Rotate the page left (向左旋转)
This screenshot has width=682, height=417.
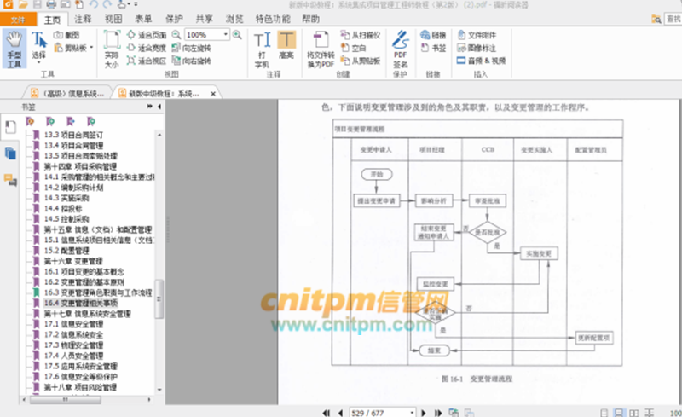click(x=192, y=49)
